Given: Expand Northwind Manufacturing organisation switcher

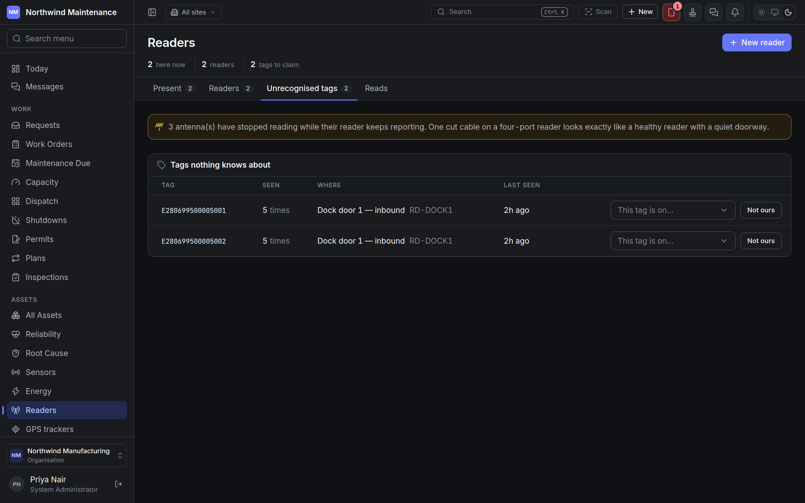Looking at the screenshot, I should pos(67,455).
